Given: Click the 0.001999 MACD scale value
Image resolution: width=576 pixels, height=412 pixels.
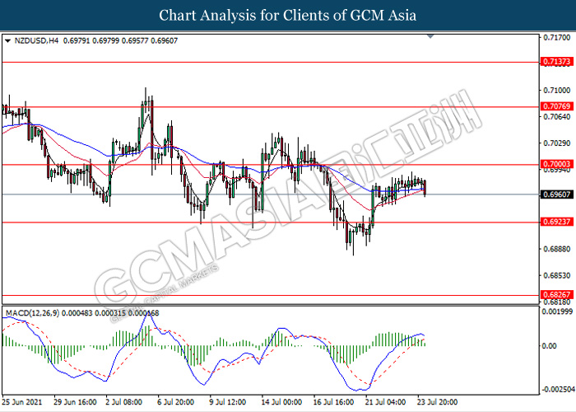Looking at the screenshot, I should pyautogui.click(x=555, y=311).
